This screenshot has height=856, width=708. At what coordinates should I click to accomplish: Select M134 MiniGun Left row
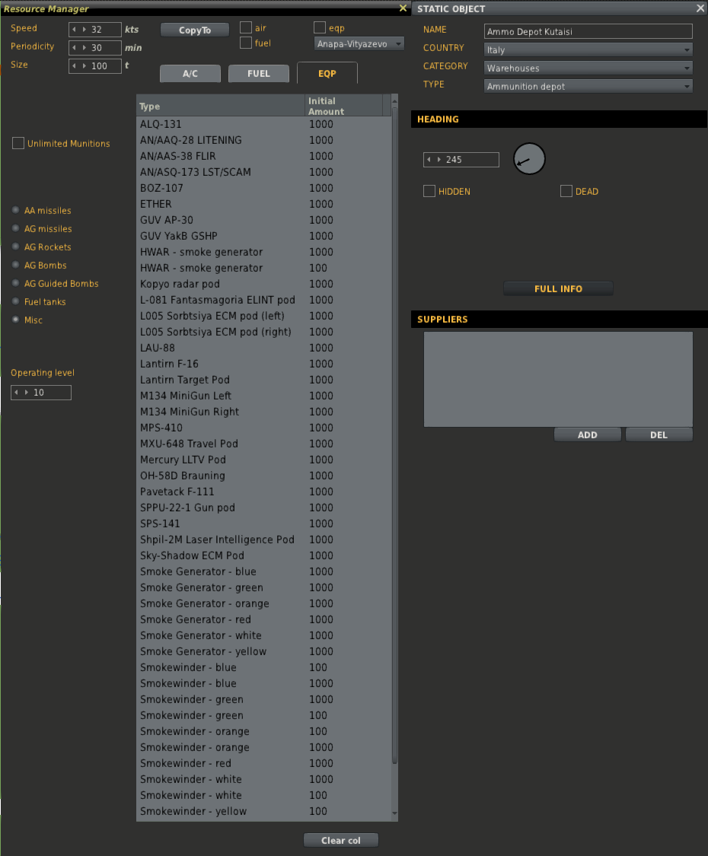[264, 396]
